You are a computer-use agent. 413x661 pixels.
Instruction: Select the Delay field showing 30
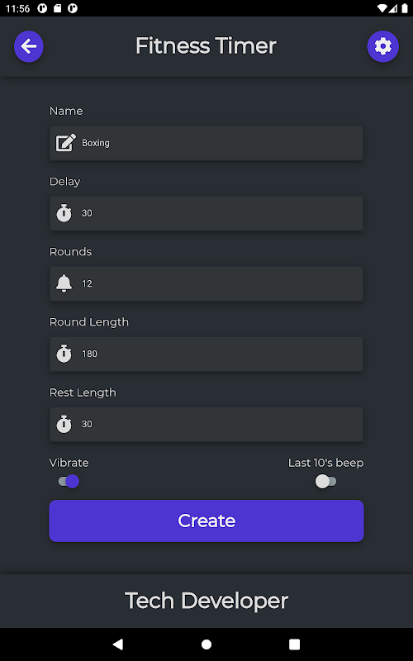click(x=206, y=213)
